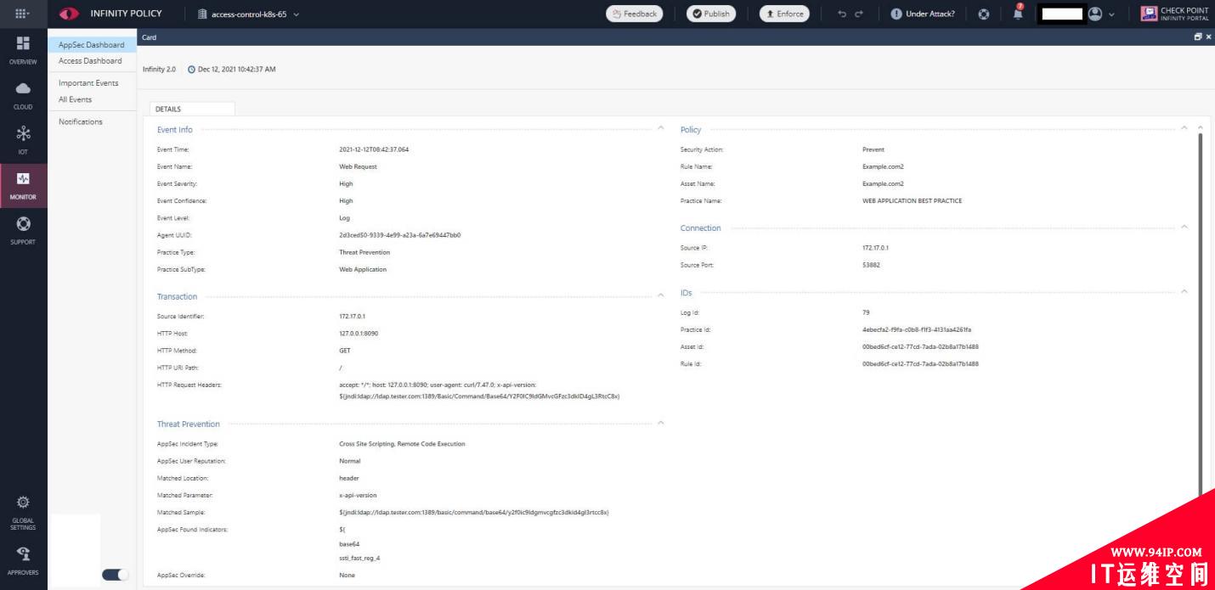Image resolution: width=1215 pixels, height=590 pixels.
Task: Collapse the Event Info section
Action: coord(661,128)
